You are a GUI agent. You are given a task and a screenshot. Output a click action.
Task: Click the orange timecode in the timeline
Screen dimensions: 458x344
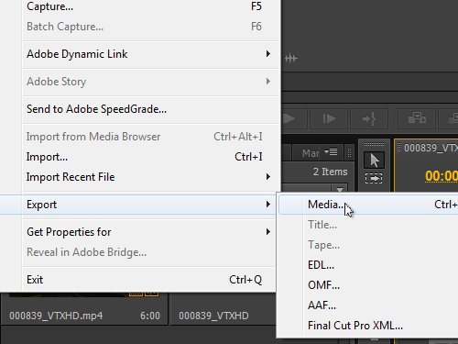pos(442,176)
